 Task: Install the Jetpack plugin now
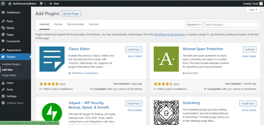pos(134,103)
